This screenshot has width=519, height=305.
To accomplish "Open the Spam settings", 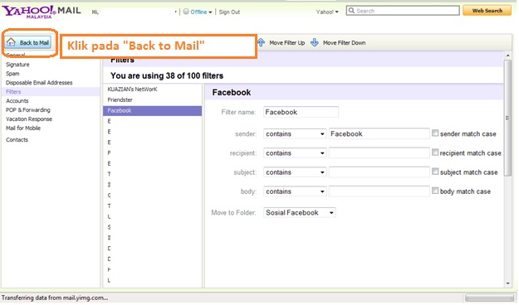I will (12, 74).
